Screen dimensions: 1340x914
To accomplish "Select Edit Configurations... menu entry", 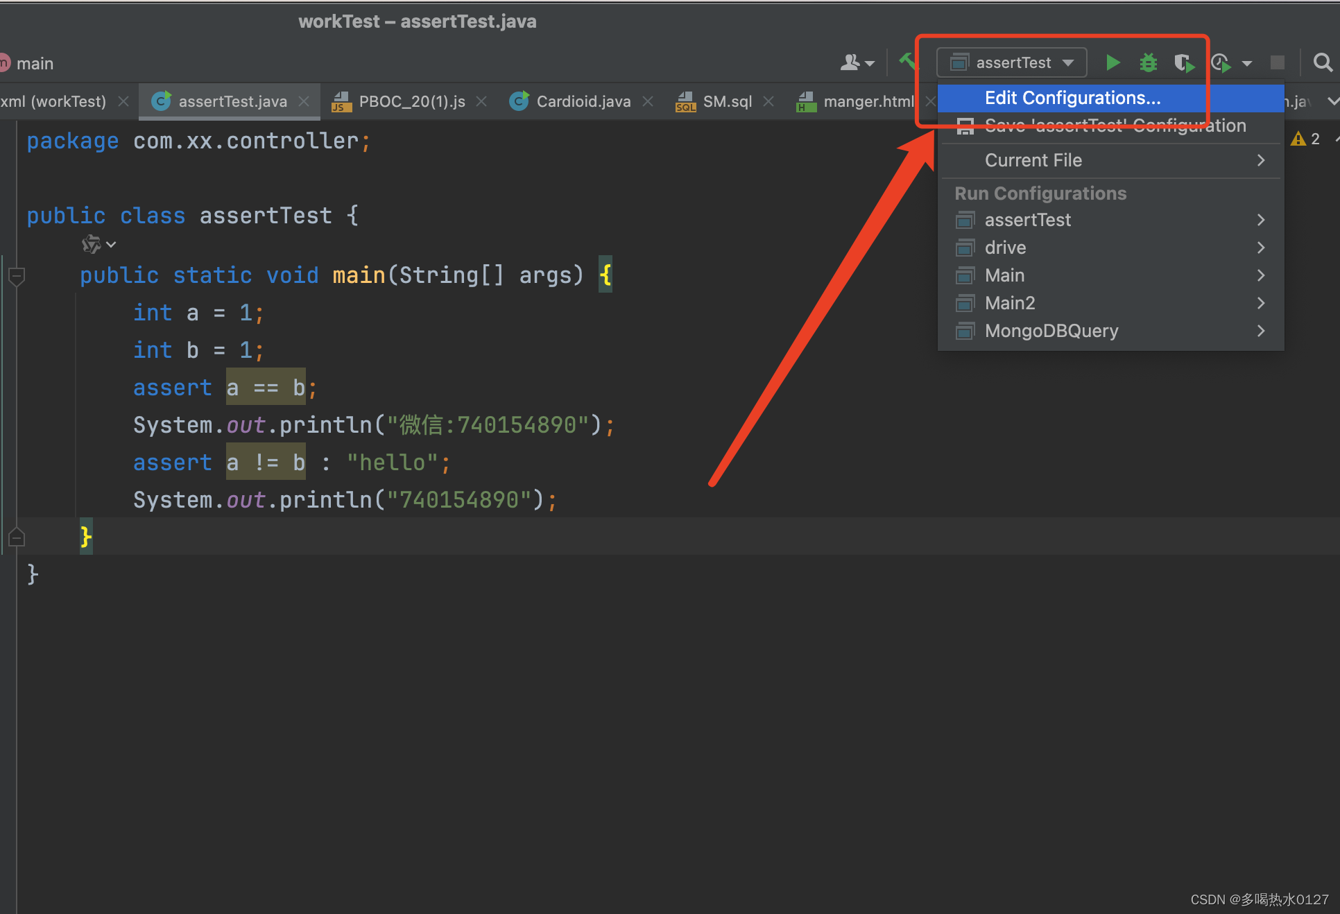I will coord(1072,98).
